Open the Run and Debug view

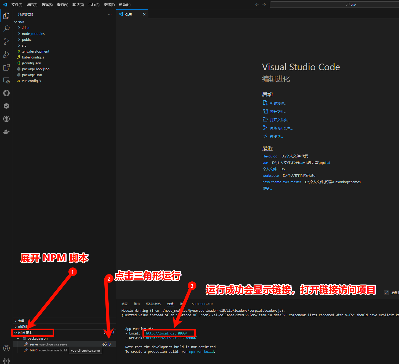pyautogui.click(x=6, y=54)
